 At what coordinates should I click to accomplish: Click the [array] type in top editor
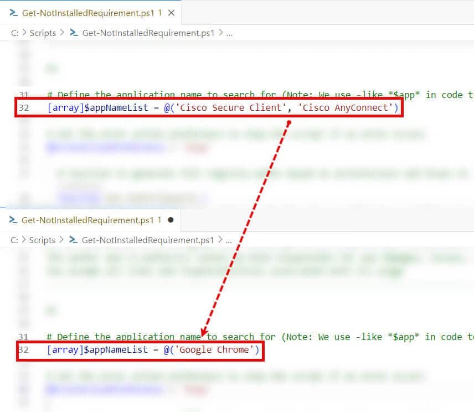click(x=65, y=108)
